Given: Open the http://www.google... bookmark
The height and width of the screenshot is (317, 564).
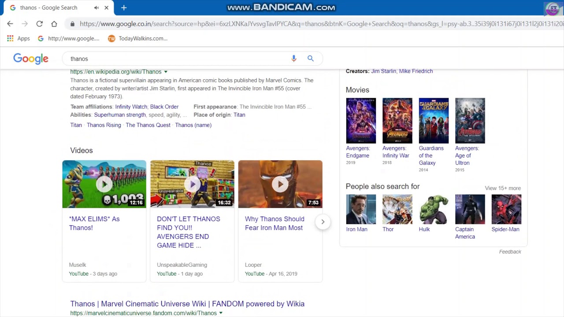Looking at the screenshot, I should [x=68, y=38].
